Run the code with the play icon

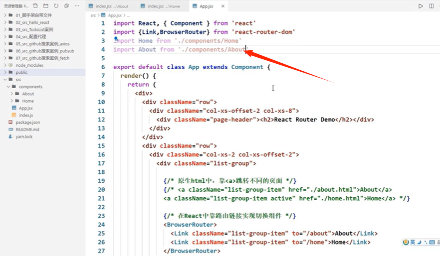[421, 6]
